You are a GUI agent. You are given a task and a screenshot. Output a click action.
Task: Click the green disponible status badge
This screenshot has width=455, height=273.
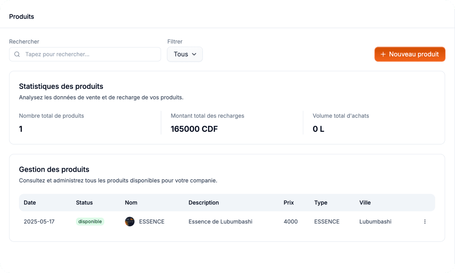pyautogui.click(x=90, y=221)
